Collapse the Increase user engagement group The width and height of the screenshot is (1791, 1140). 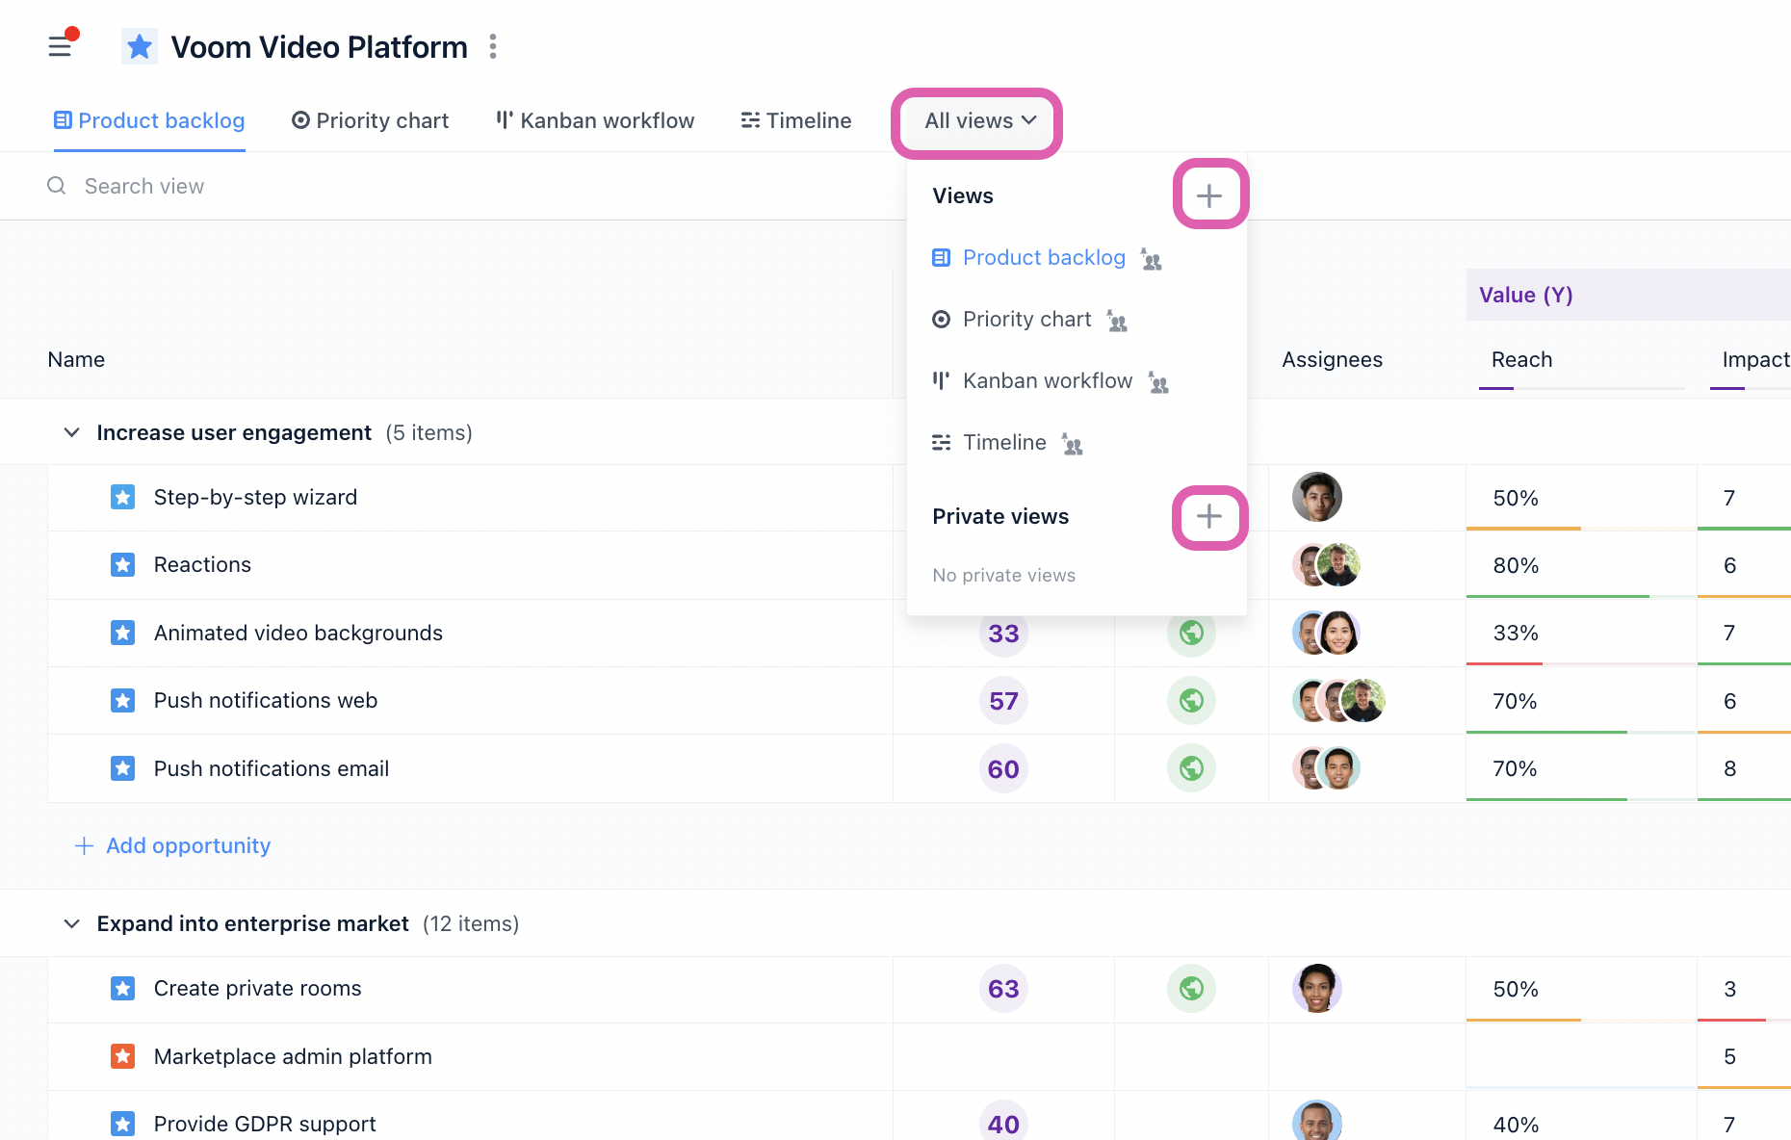coord(71,432)
